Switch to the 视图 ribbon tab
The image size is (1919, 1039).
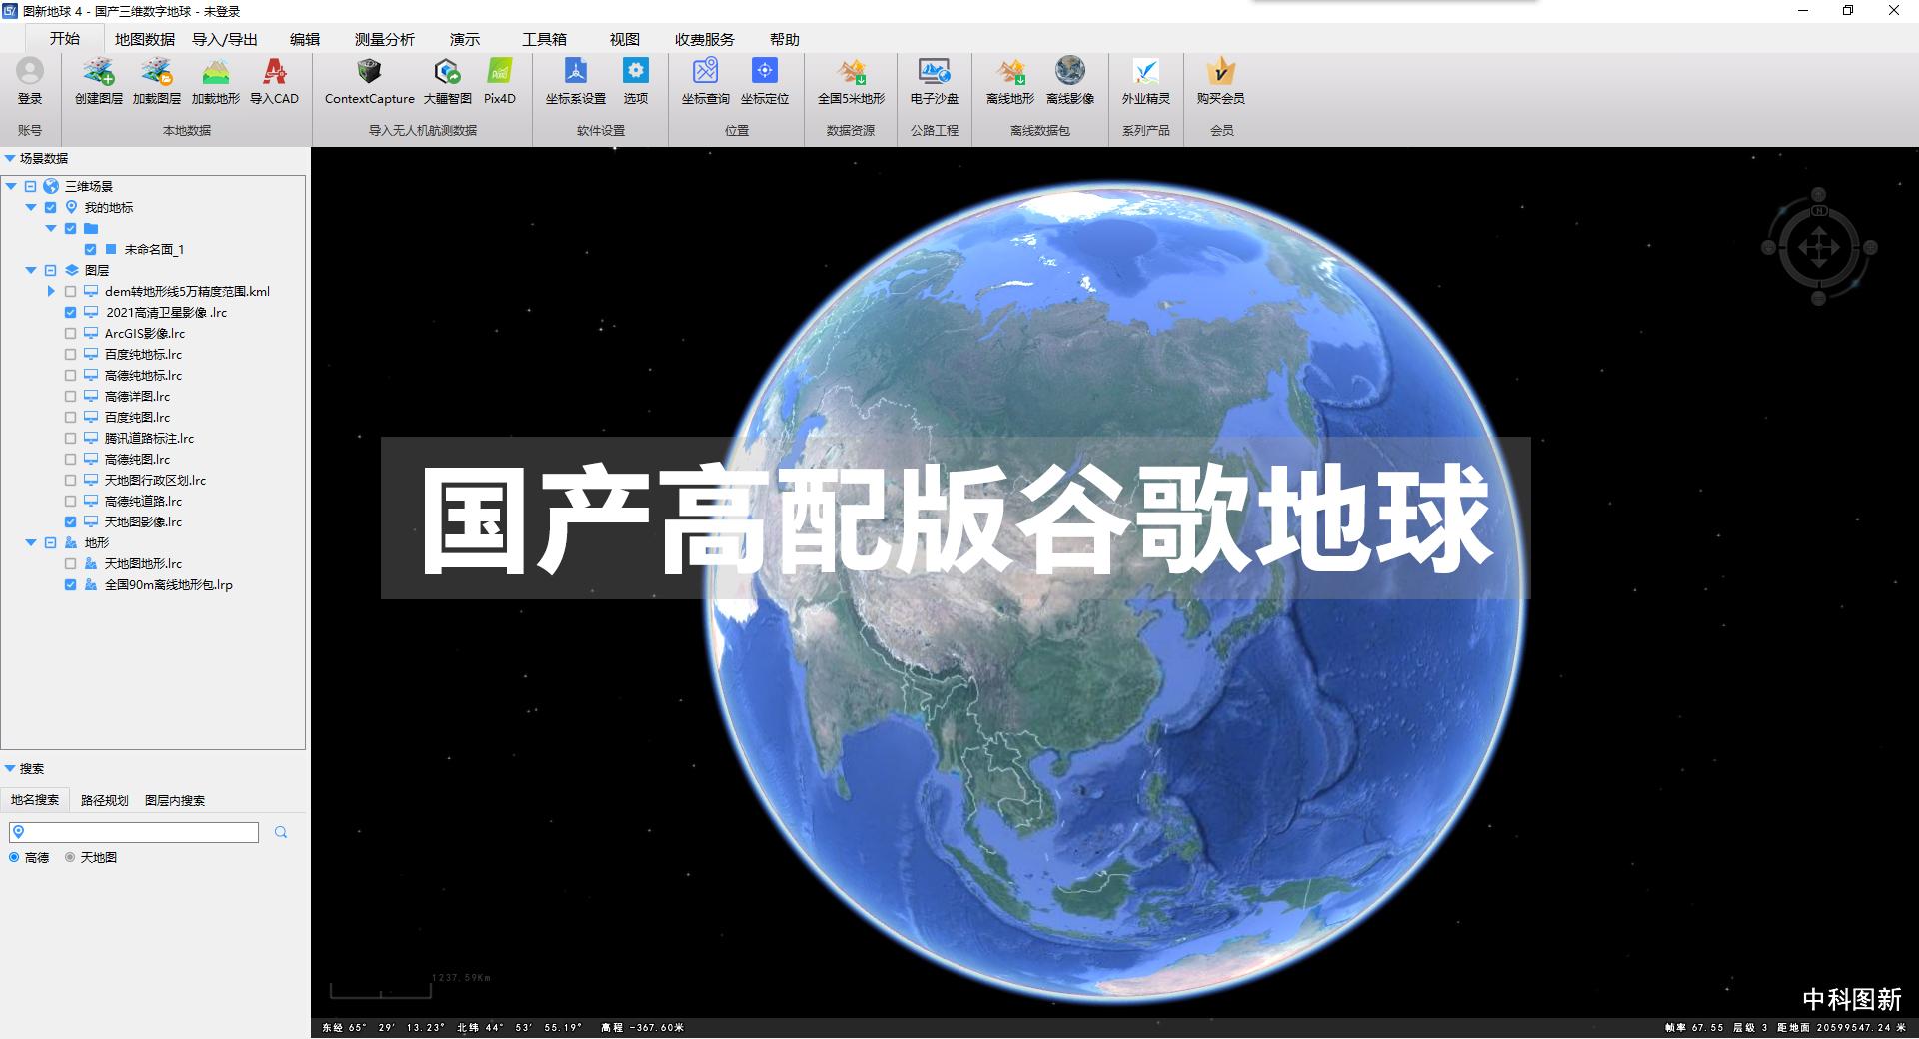click(x=625, y=39)
